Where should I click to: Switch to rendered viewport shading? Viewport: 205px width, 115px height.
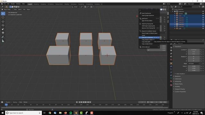click(165, 9)
